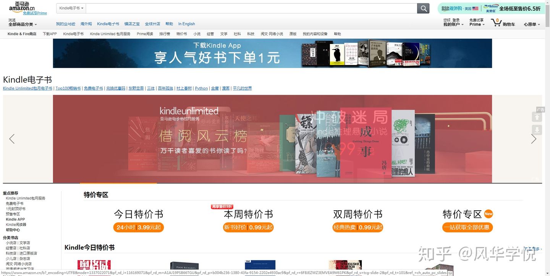Click the Amazon.cn logo
Viewport: 550px width, 276px height.
coord(21,6)
